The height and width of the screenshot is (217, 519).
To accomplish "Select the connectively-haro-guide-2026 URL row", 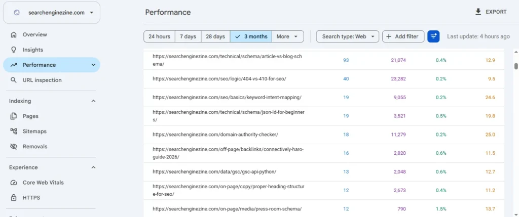I will point(324,153).
